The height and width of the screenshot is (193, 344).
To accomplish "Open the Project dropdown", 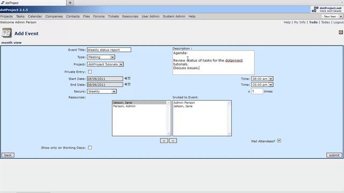I will pyautogui.click(x=105, y=64).
